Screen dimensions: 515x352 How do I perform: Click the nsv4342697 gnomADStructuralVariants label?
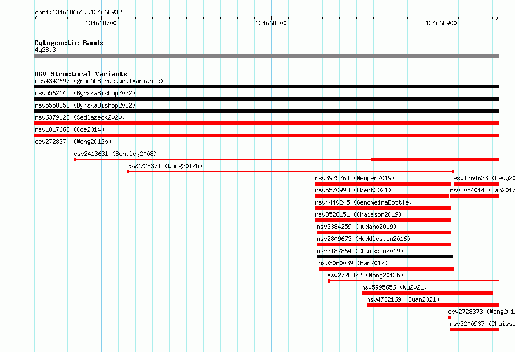pos(99,81)
